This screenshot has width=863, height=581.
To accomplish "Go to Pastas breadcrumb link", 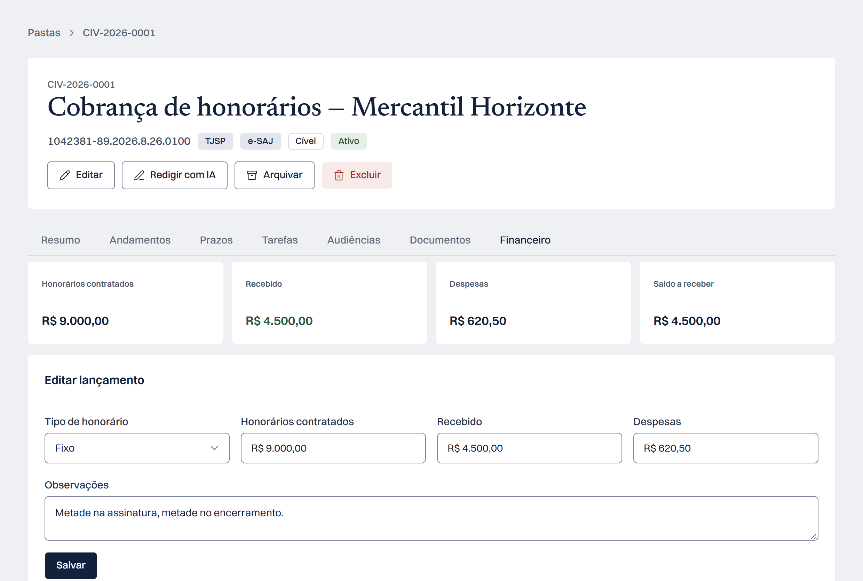I will coord(44,33).
